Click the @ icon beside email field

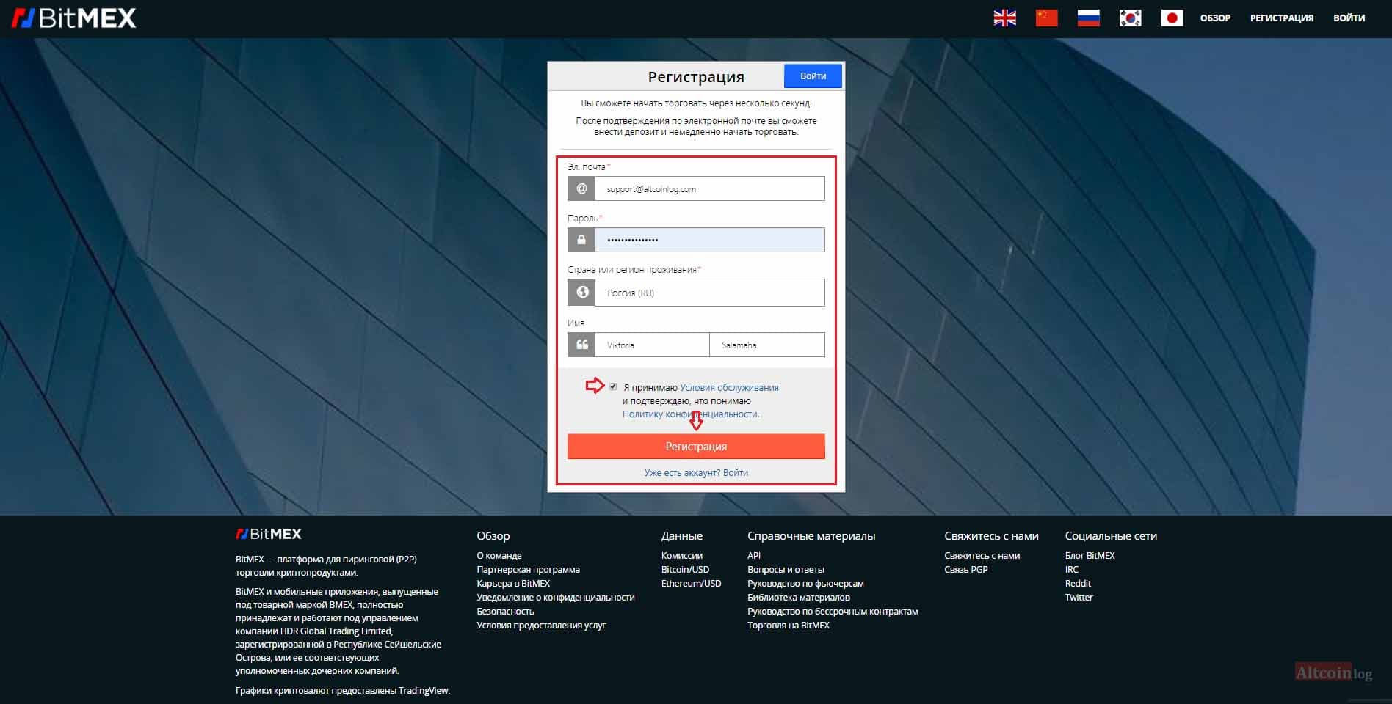pyautogui.click(x=581, y=188)
